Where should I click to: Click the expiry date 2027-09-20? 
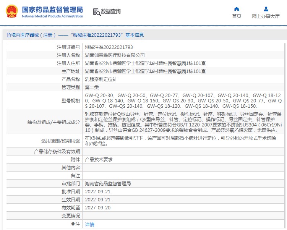(x=97, y=208)
